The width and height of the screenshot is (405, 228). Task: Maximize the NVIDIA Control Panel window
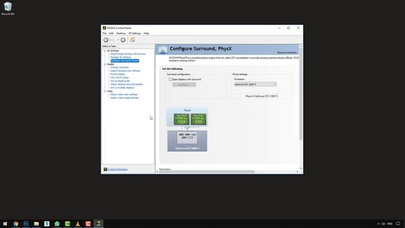click(289, 28)
